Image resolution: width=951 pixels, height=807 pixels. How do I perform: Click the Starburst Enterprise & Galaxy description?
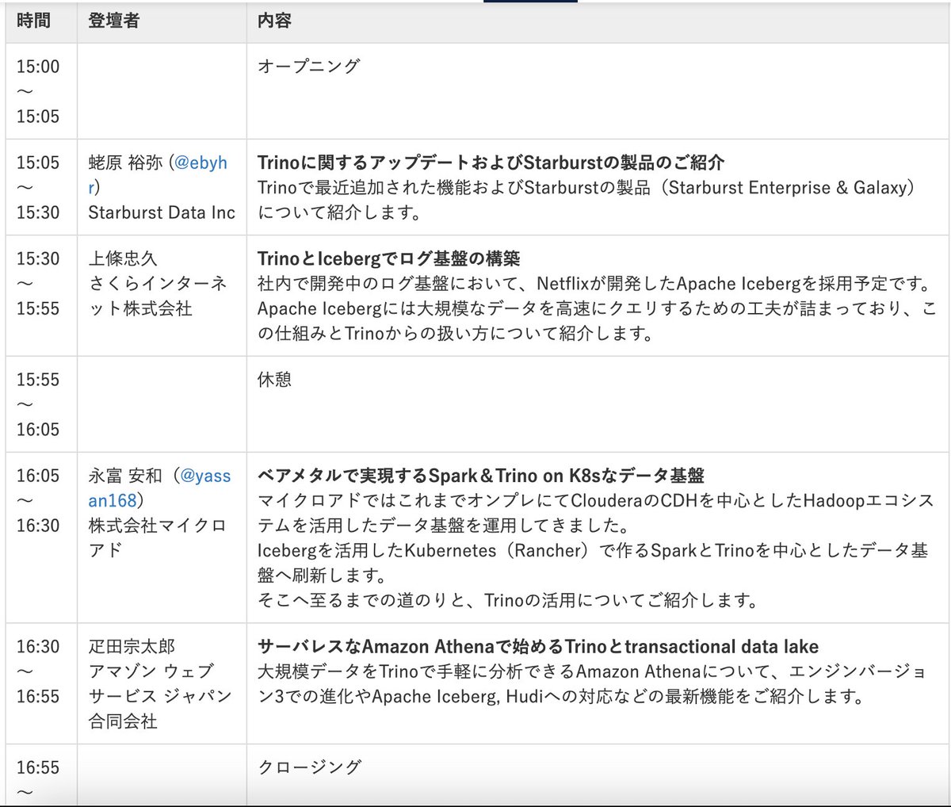[586, 200]
